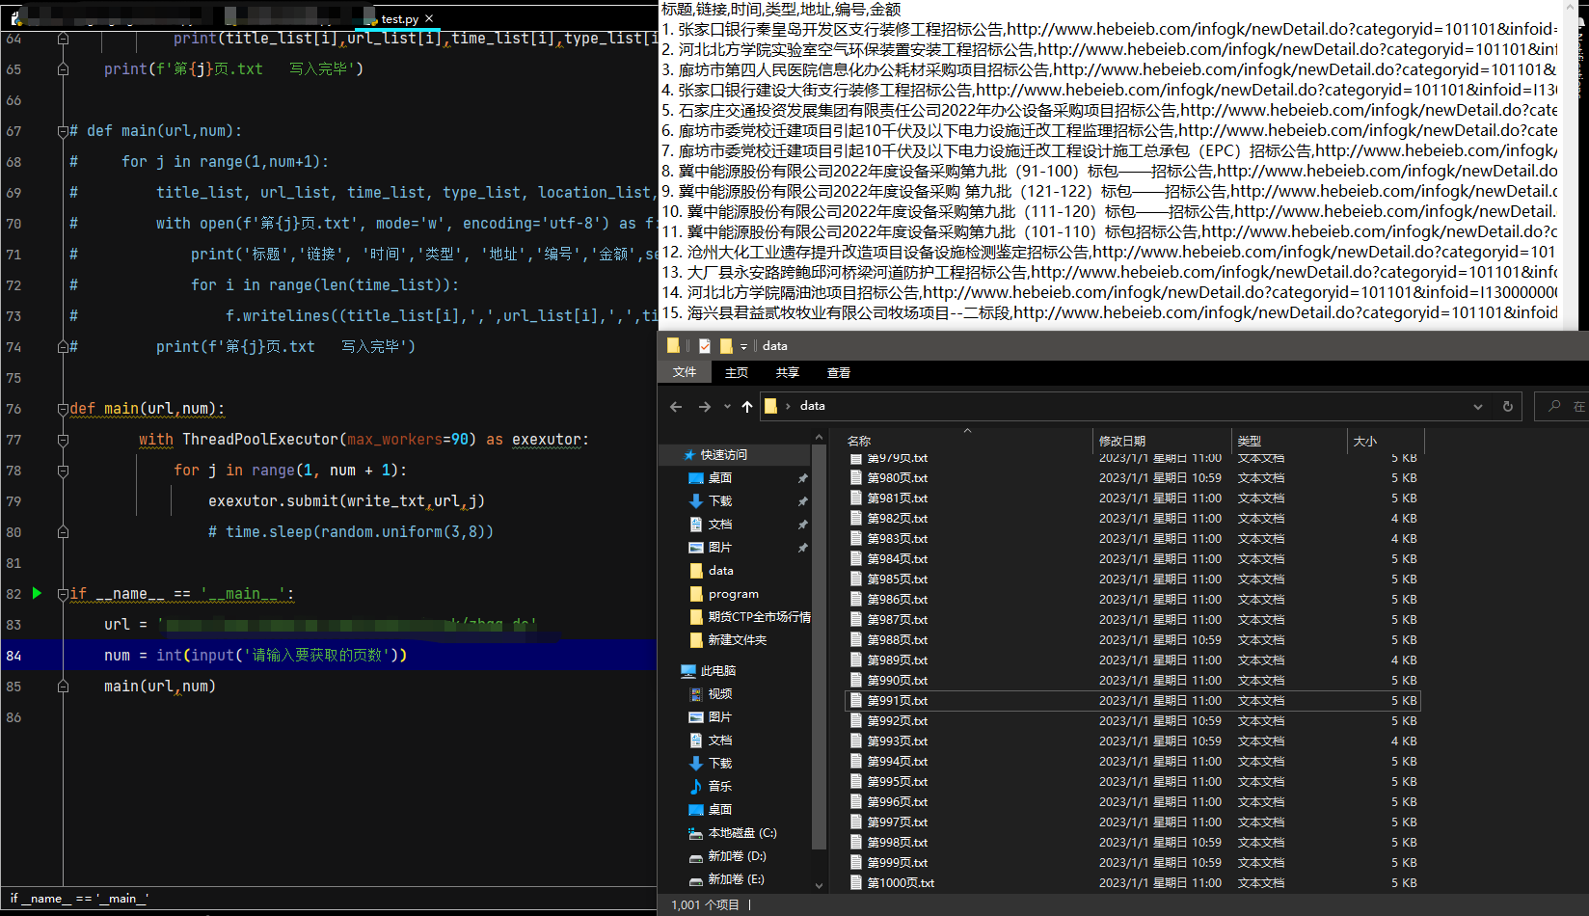1589x916 pixels.
Task: Open pinned 图片 under quick access
Action: tap(720, 548)
